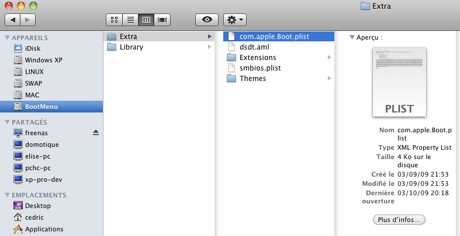Zoom the window with green button
460x236 pixels.
[x=33, y=6]
